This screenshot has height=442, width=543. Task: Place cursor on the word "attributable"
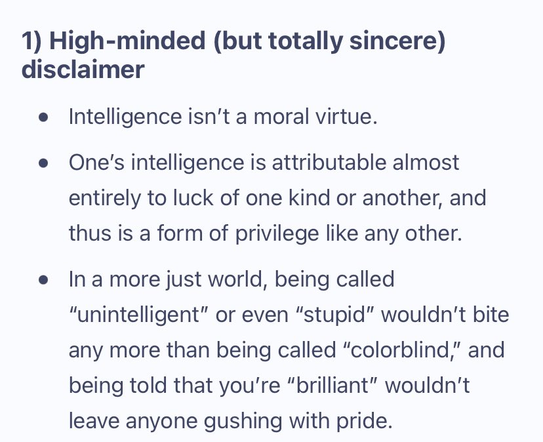point(329,163)
